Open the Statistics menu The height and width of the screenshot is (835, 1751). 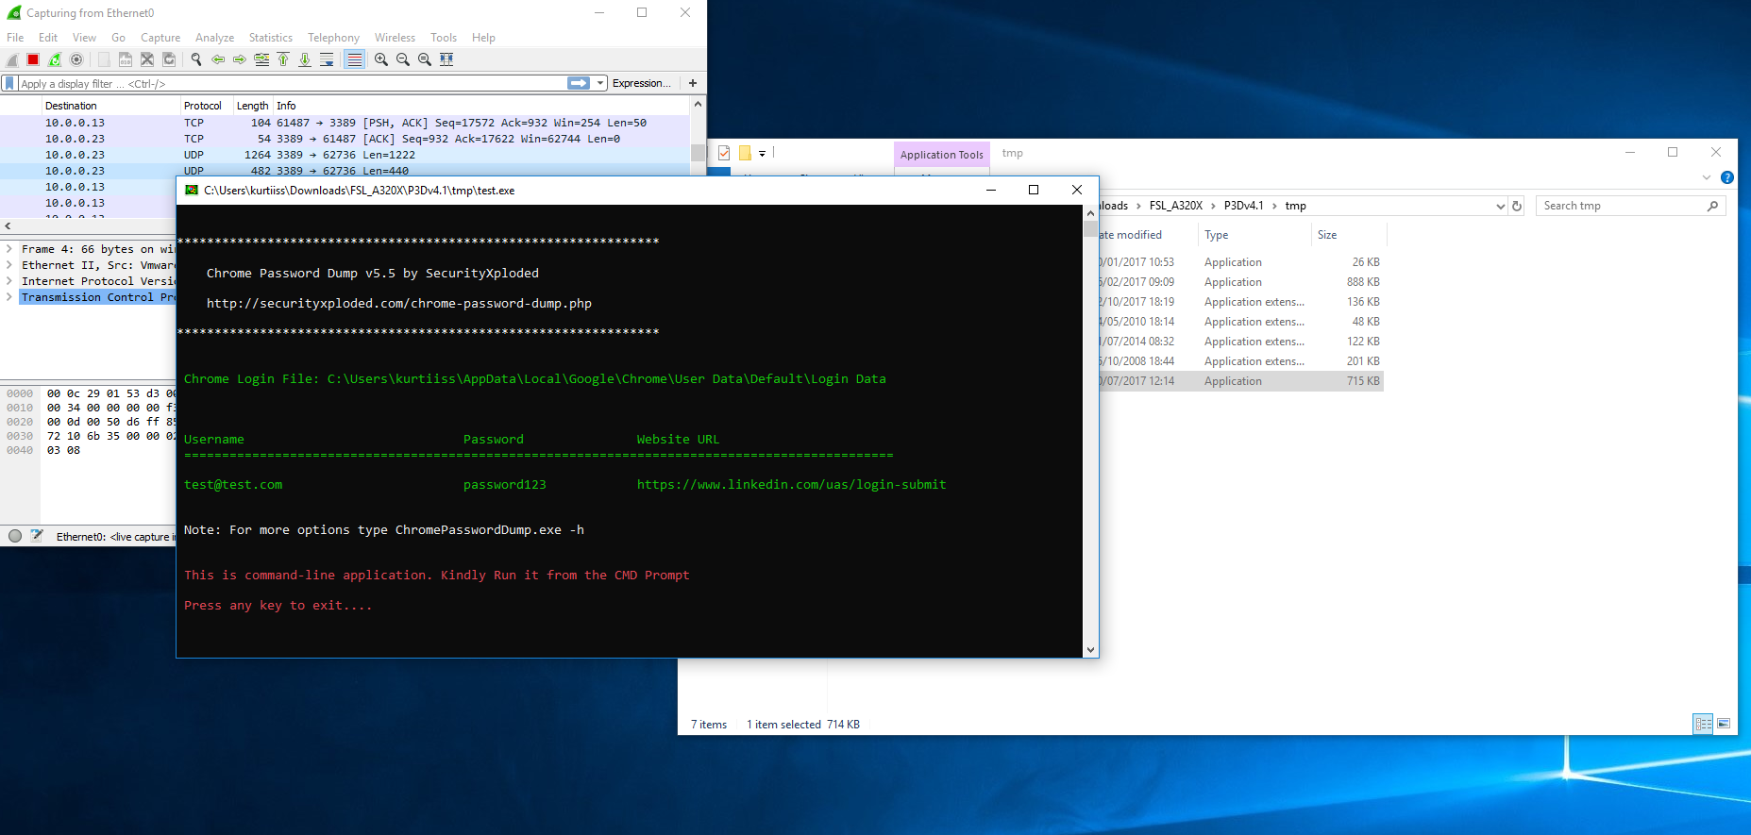(x=270, y=38)
